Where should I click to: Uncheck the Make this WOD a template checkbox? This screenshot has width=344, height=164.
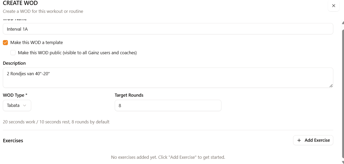[6, 42]
